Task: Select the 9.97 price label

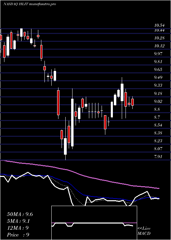Action: coord(158,54)
